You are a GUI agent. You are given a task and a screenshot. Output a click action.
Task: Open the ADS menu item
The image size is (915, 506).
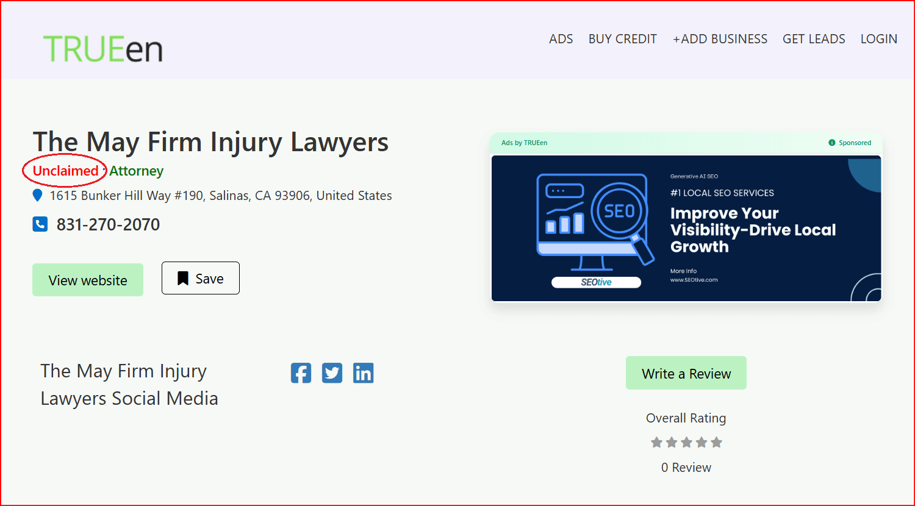561,39
